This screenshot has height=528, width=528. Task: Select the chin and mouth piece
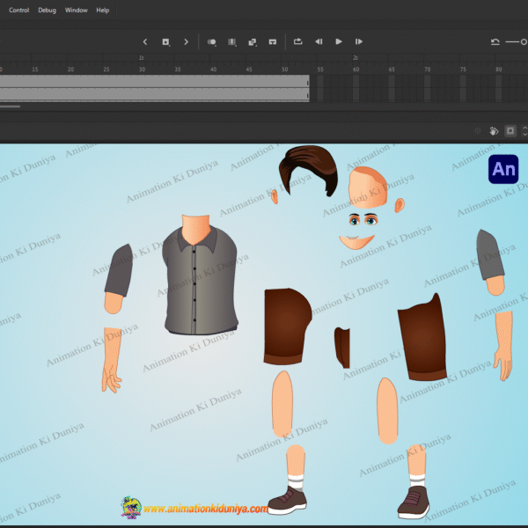pos(356,242)
